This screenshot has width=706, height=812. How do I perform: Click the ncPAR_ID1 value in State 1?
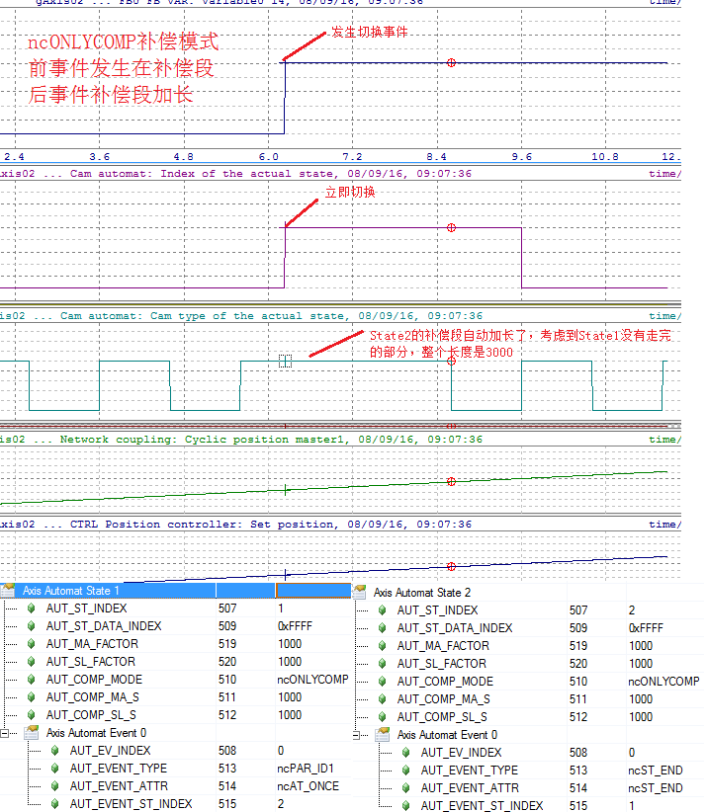[x=306, y=769]
